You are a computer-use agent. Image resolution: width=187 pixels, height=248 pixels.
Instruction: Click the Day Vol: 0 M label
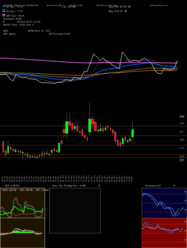(x=117, y=11)
